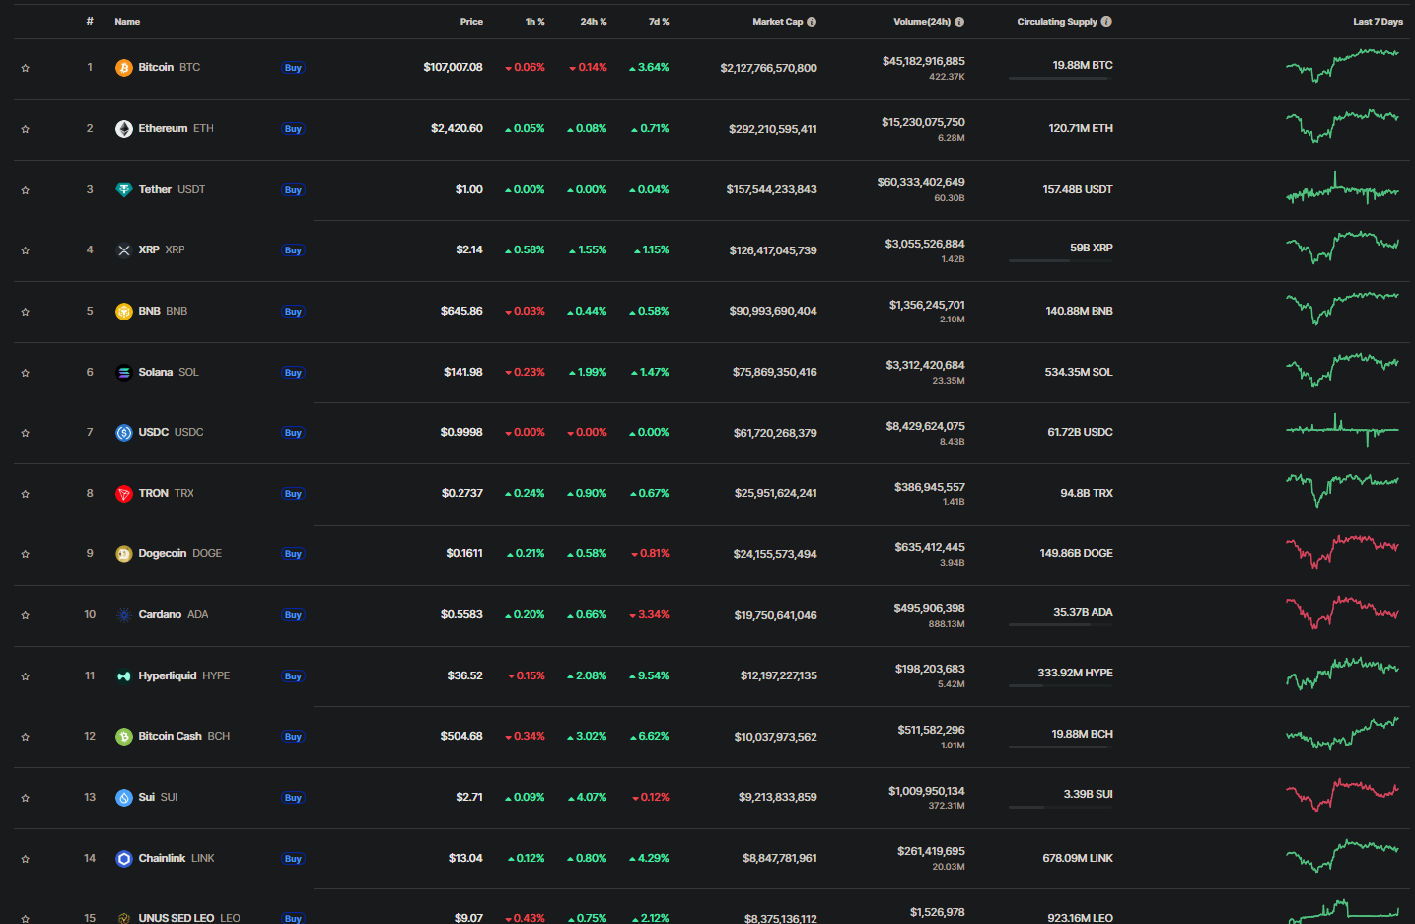Screen dimensions: 1415x924
Task: Click Hyperliquid 7d change 9.54%
Action: pos(649,676)
